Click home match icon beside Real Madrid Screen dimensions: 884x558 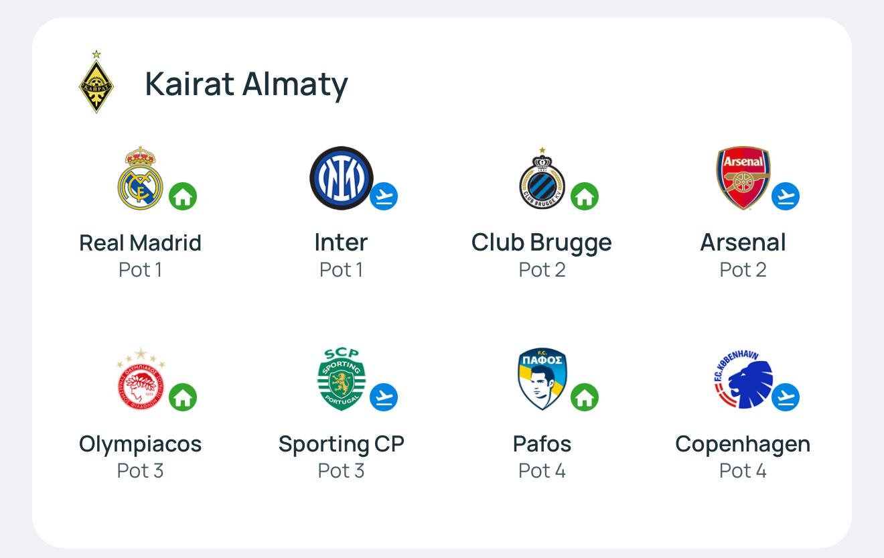tap(183, 196)
